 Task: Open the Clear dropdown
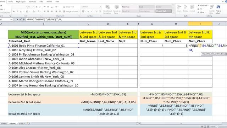tap(201, 12)
